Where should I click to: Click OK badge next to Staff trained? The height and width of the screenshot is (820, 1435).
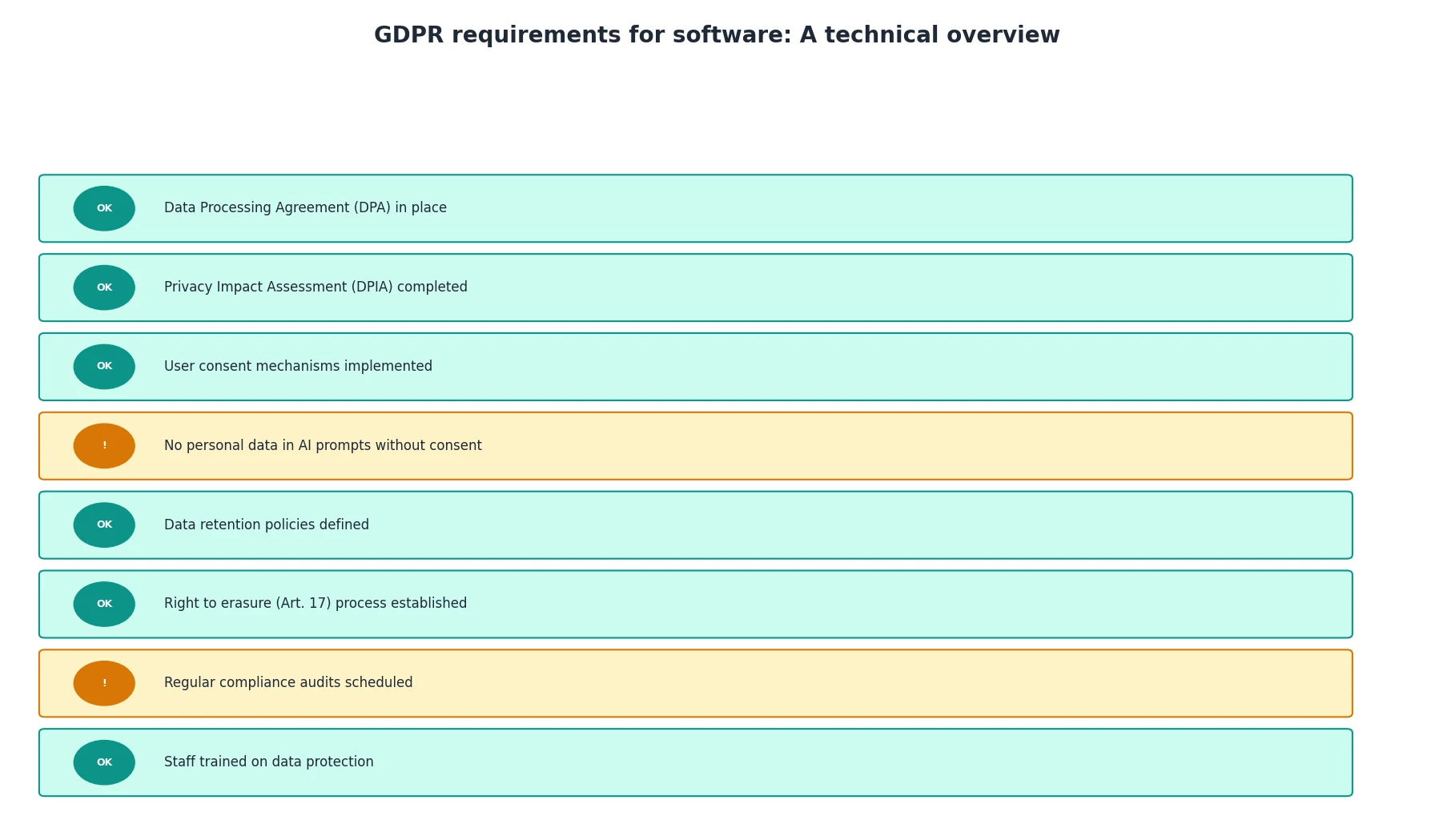click(x=104, y=762)
